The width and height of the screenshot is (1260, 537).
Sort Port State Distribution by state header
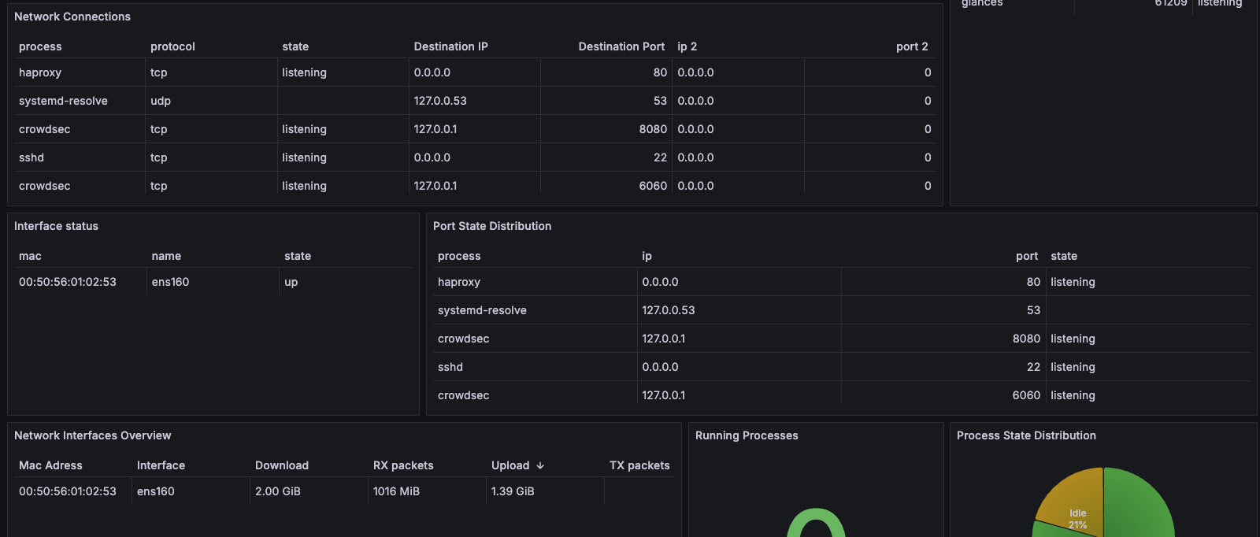tap(1064, 256)
